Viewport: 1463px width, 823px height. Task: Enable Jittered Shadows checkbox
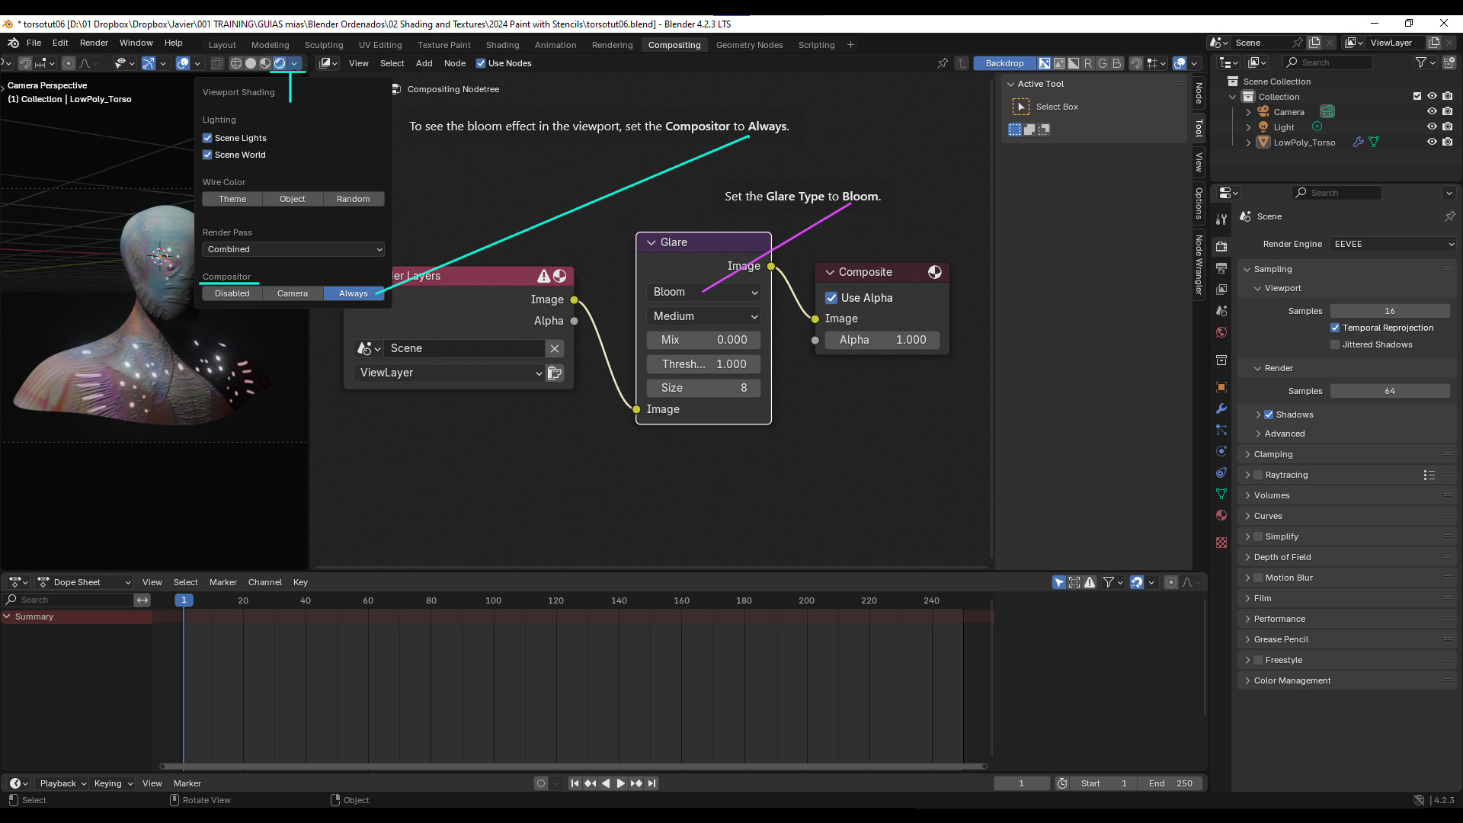coord(1335,344)
